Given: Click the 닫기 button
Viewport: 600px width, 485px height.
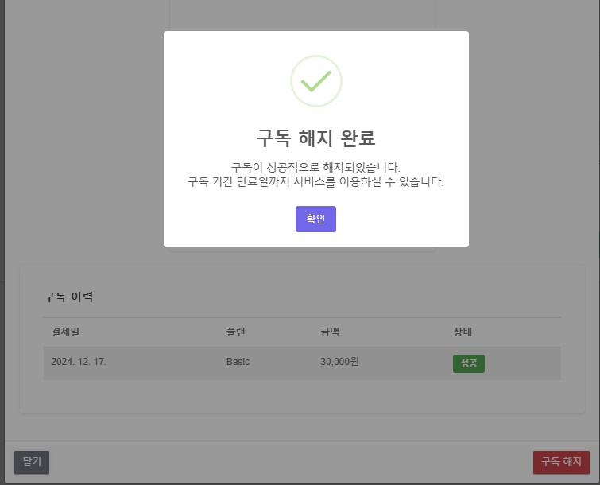Looking at the screenshot, I should [x=32, y=462].
